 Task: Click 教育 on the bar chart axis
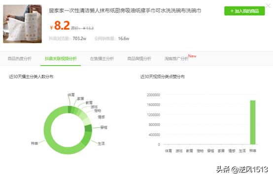pyautogui.click(x=189, y=151)
